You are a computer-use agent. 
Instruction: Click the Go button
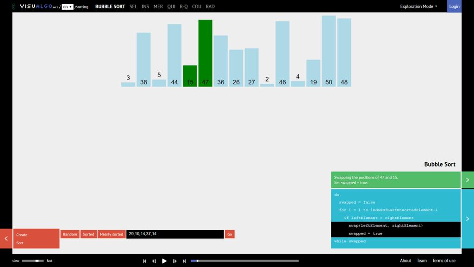pyautogui.click(x=230, y=234)
